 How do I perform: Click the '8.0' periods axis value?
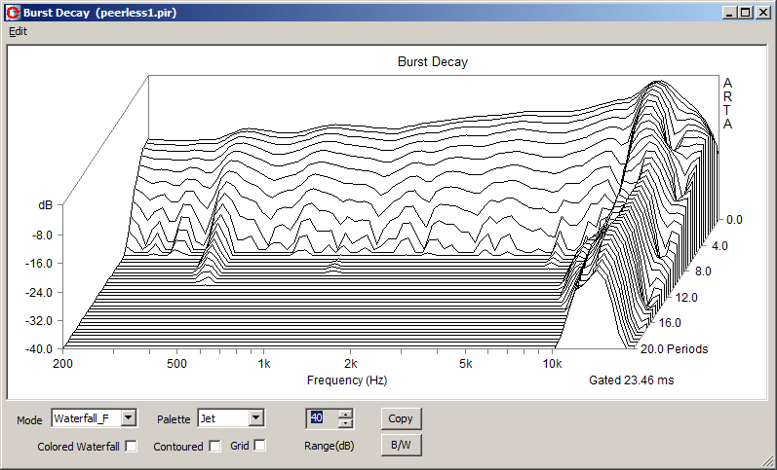pyautogui.click(x=703, y=271)
